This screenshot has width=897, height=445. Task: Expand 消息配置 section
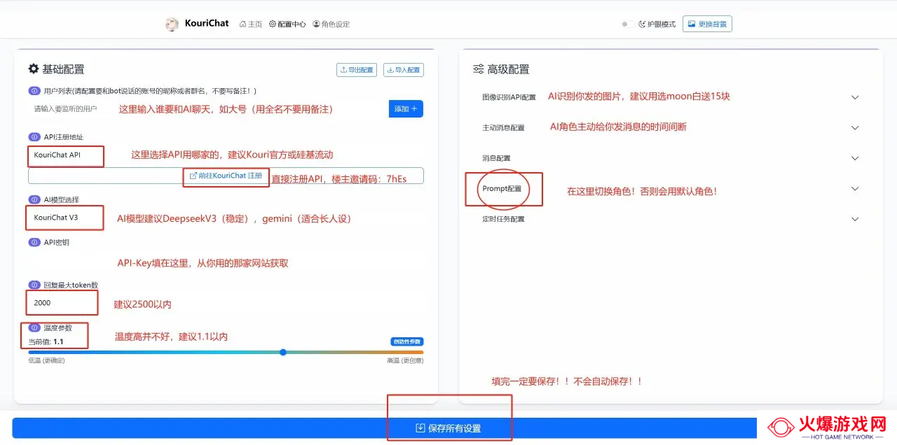[x=671, y=158]
